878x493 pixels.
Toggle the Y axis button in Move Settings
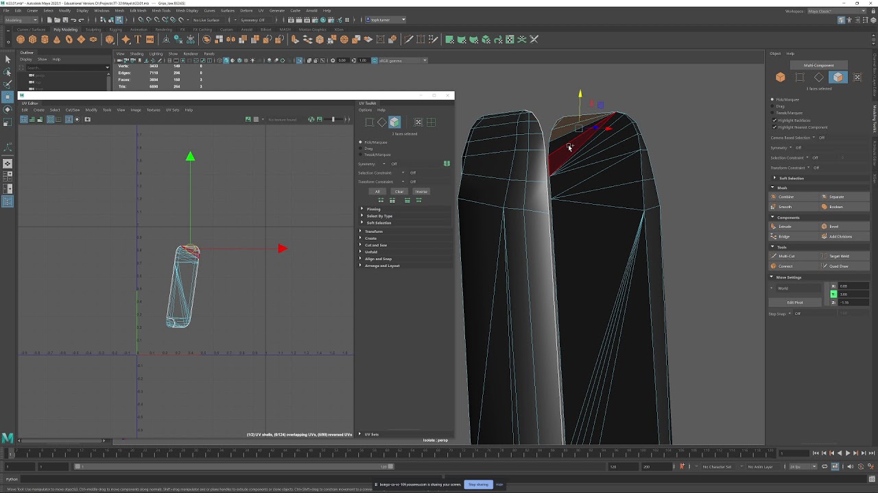click(833, 294)
